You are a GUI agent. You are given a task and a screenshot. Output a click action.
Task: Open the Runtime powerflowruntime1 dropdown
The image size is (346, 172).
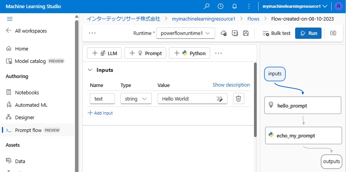pyautogui.click(x=186, y=33)
